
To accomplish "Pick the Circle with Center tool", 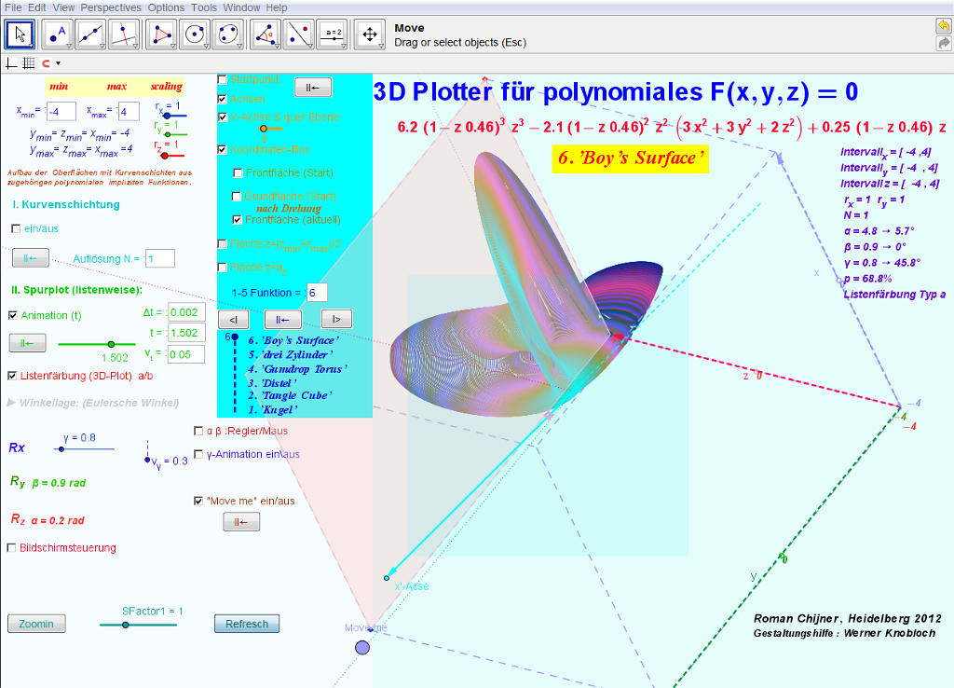I will 196,34.
